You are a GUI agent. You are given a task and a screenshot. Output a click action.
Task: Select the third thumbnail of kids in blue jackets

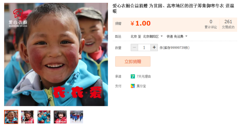pos(44,117)
